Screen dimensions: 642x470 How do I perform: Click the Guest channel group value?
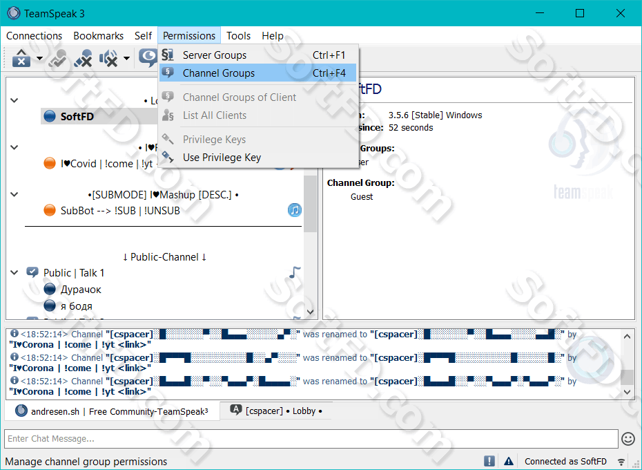362,197
